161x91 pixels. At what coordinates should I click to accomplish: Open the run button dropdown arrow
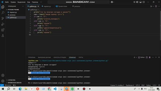point(153,6)
